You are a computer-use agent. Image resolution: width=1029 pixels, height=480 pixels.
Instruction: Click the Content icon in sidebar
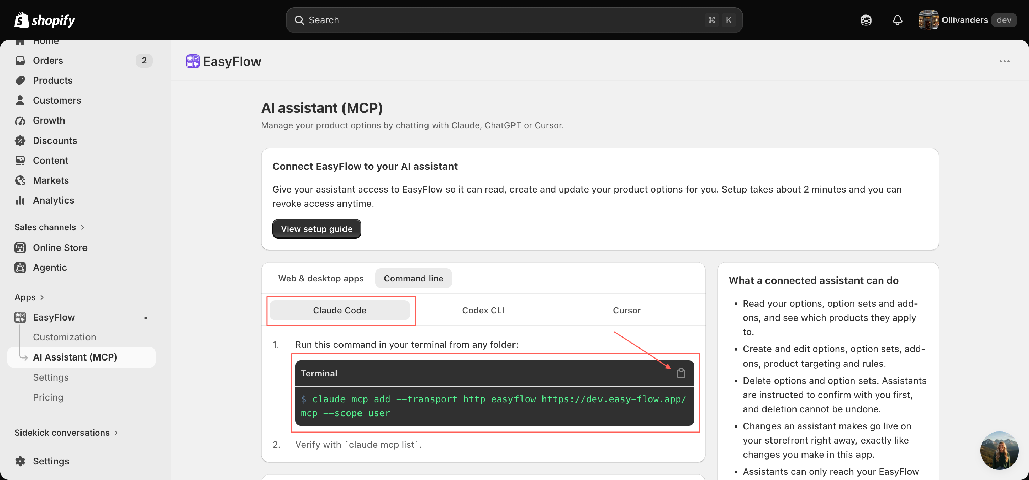[20, 161]
